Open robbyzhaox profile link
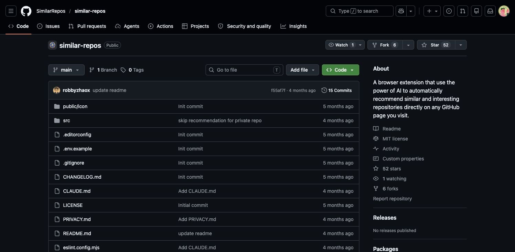 76,90
